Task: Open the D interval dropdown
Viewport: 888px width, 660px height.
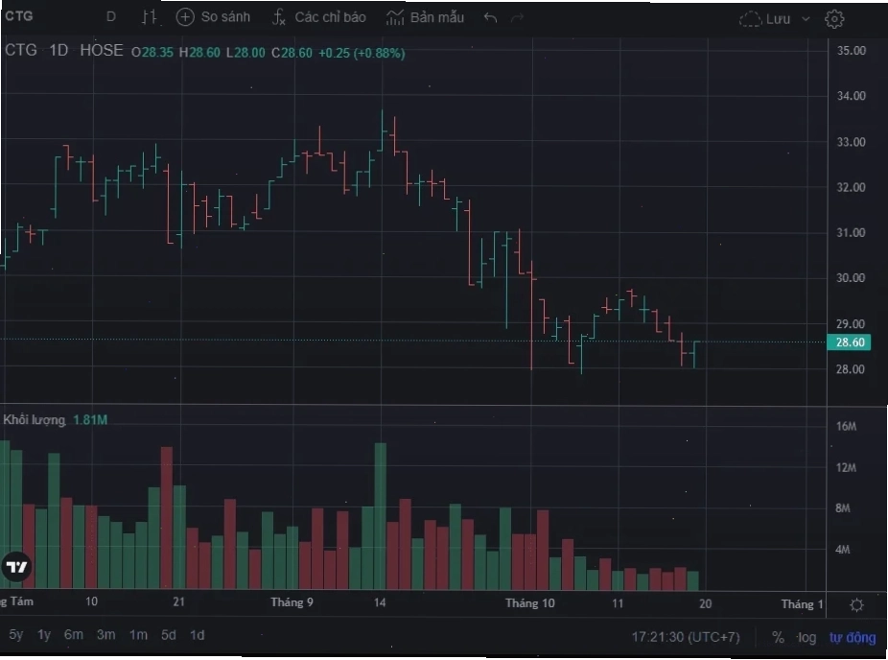Action: [111, 17]
